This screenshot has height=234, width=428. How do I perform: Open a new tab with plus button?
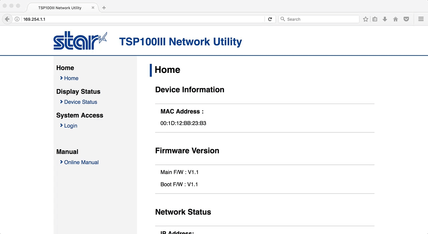[x=104, y=8]
